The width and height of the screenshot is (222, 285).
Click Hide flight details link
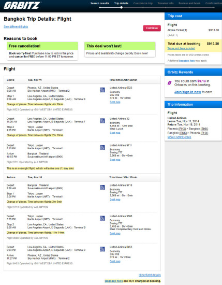(x=150, y=275)
